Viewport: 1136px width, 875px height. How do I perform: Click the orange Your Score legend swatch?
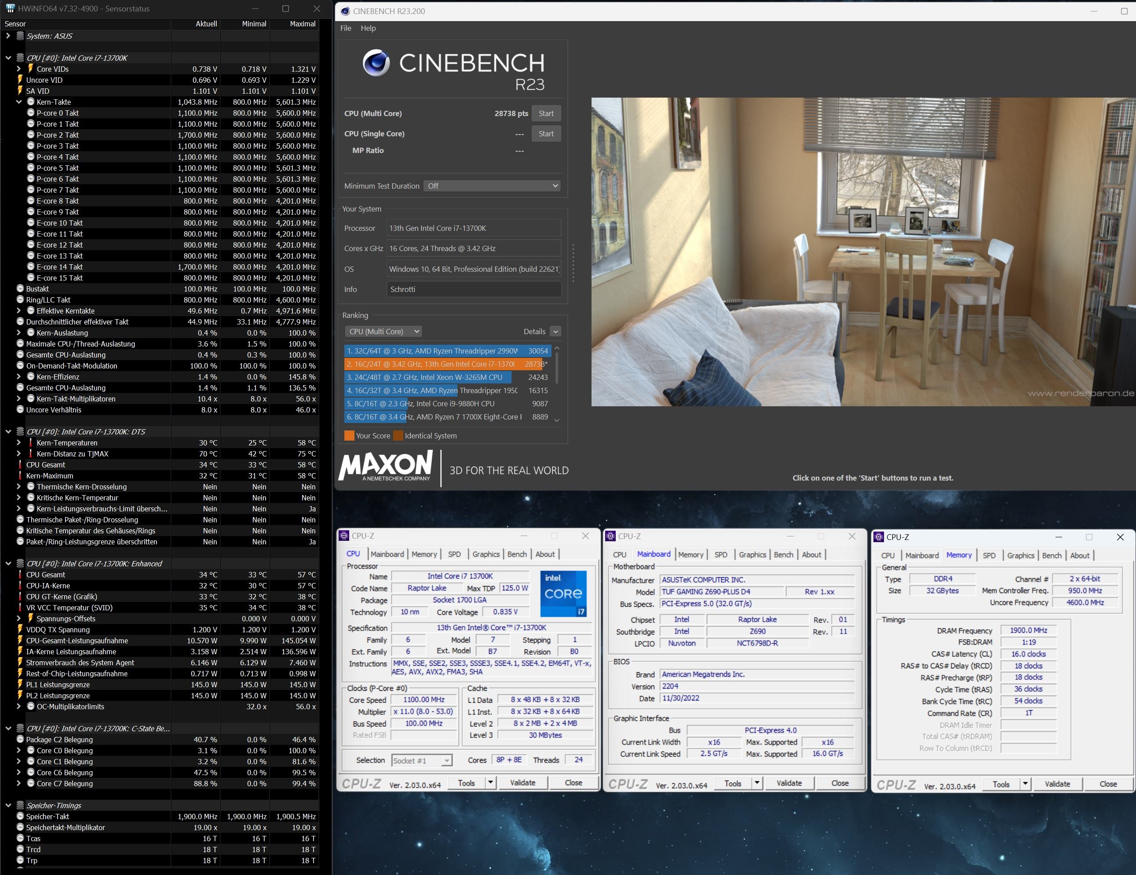coord(349,436)
